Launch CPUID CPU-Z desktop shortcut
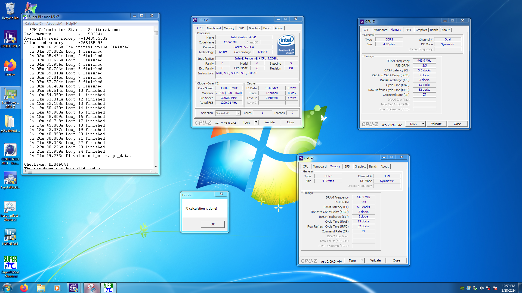 [x=10, y=39]
